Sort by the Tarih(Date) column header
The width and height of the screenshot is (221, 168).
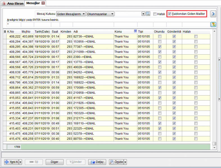click(x=42, y=32)
